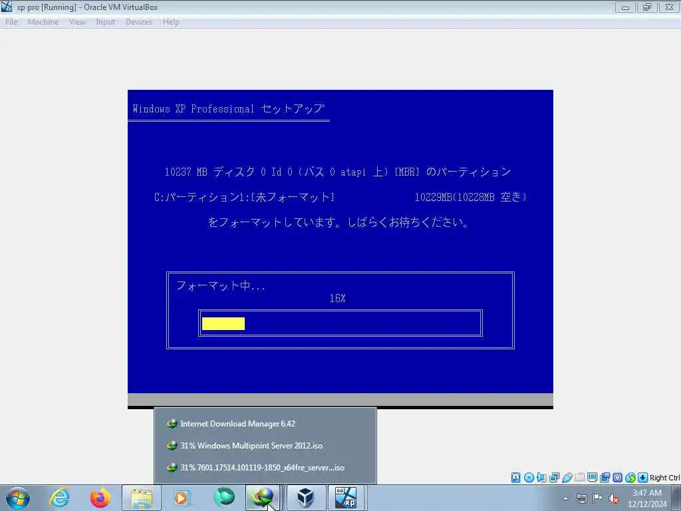Viewport: 681px width, 511px height.
Task: Click the 16% format percentage text
Action: pyautogui.click(x=337, y=299)
